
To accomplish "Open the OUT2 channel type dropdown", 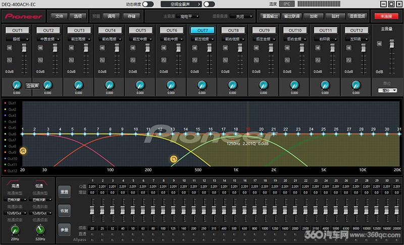I will (48, 39).
